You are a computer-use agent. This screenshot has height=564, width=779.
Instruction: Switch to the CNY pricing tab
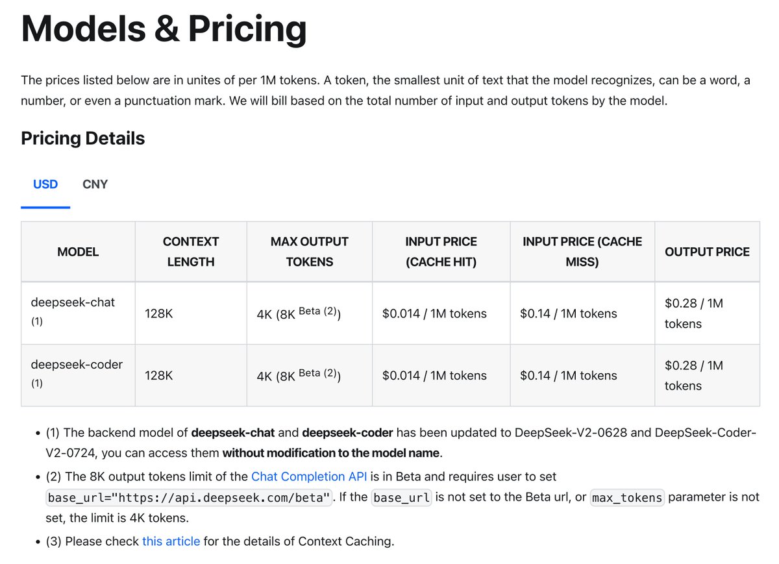tap(95, 184)
